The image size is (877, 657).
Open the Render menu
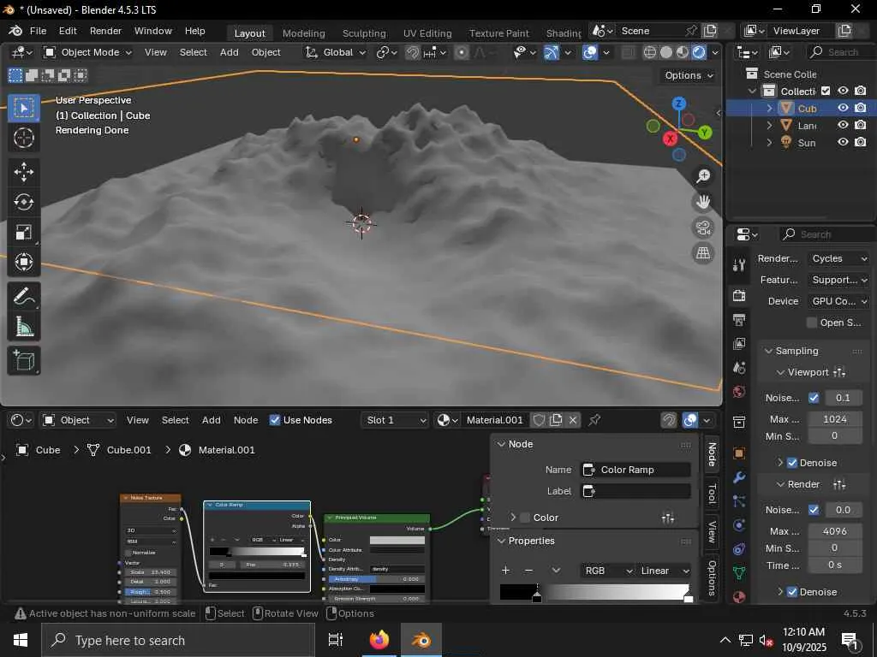[105, 31]
